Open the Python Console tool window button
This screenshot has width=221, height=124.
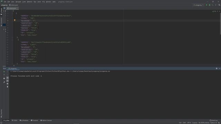click(x=46, y=121)
